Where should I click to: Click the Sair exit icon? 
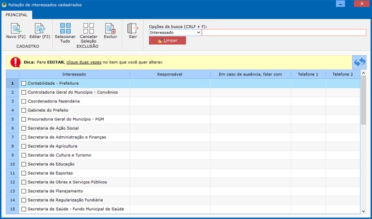pos(133,29)
